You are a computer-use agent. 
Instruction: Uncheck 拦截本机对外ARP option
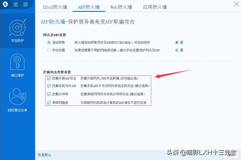pyautogui.click(x=49, y=86)
